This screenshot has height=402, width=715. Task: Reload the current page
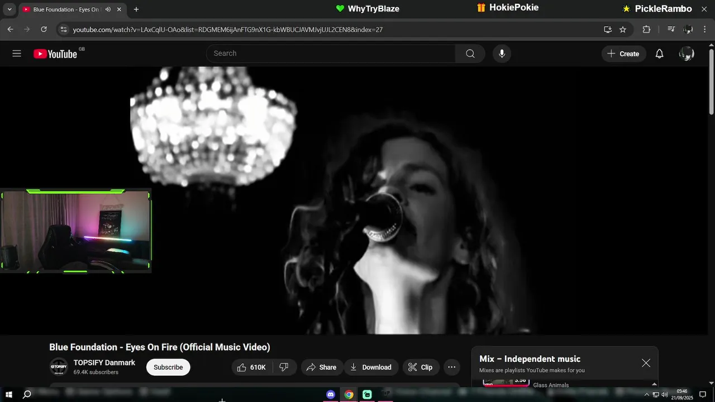(x=44, y=30)
